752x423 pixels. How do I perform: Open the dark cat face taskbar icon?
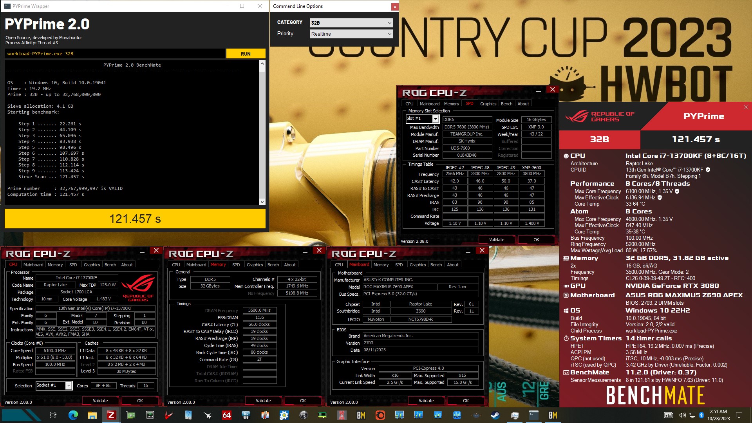coord(476,415)
